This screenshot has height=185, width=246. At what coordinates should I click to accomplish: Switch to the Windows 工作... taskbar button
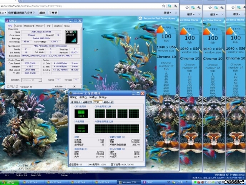(x=129, y=182)
